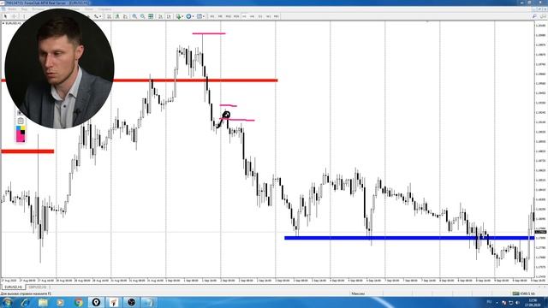Switch to M1 timeframe
Viewport: 548px width, 308px height.
[x=212, y=16]
